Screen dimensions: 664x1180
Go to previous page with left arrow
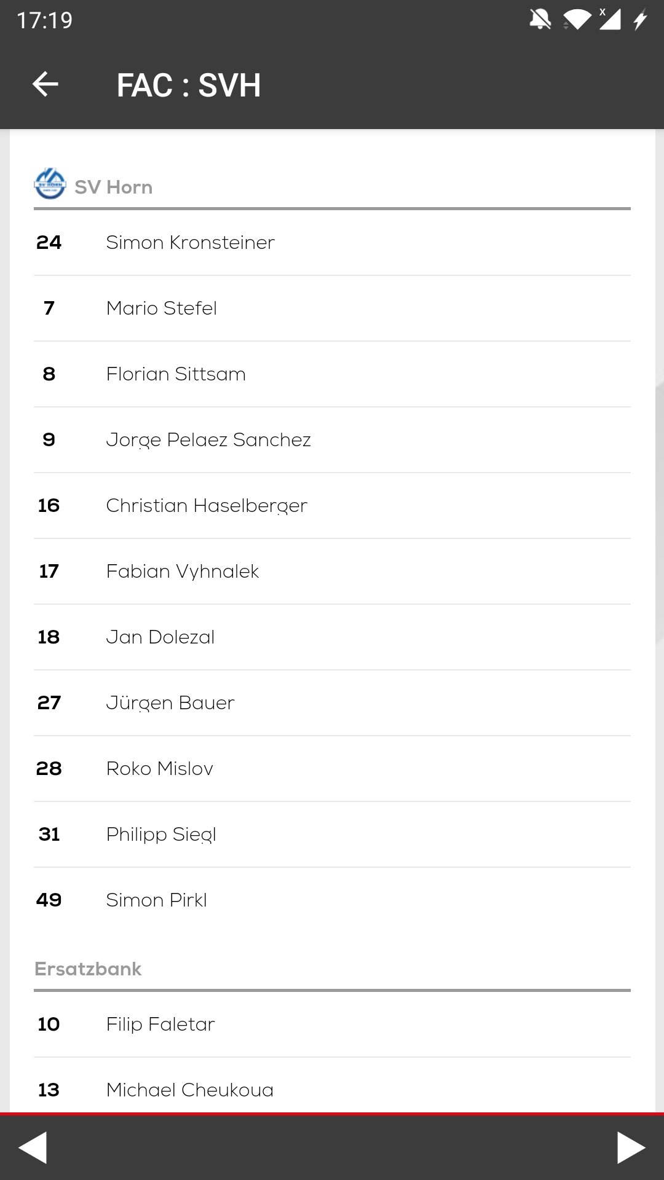click(33, 1147)
